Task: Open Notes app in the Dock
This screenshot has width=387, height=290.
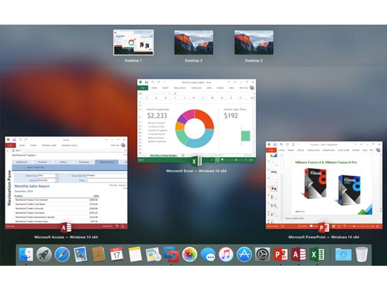Action: click(135, 254)
